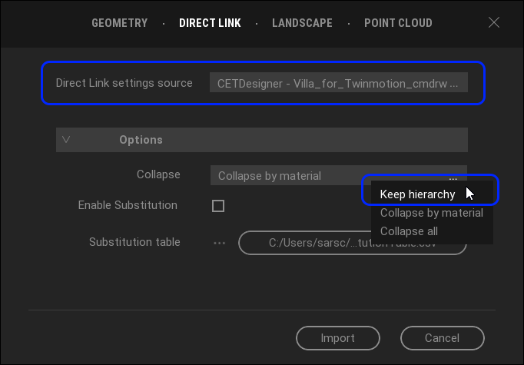Image resolution: width=524 pixels, height=365 pixels.
Task: Select the Direct Link tab
Action: point(210,23)
